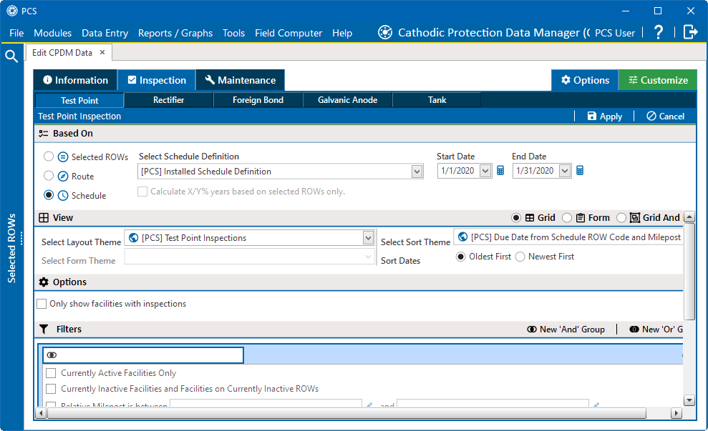Click globe icon in Layout Theme
This screenshot has width=708, height=431.
pos(134,237)
